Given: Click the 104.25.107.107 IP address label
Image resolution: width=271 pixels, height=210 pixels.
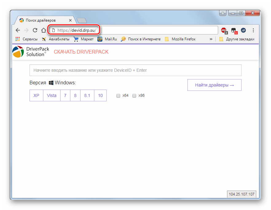Looking at the screenshot, I should tap(242, 194).
